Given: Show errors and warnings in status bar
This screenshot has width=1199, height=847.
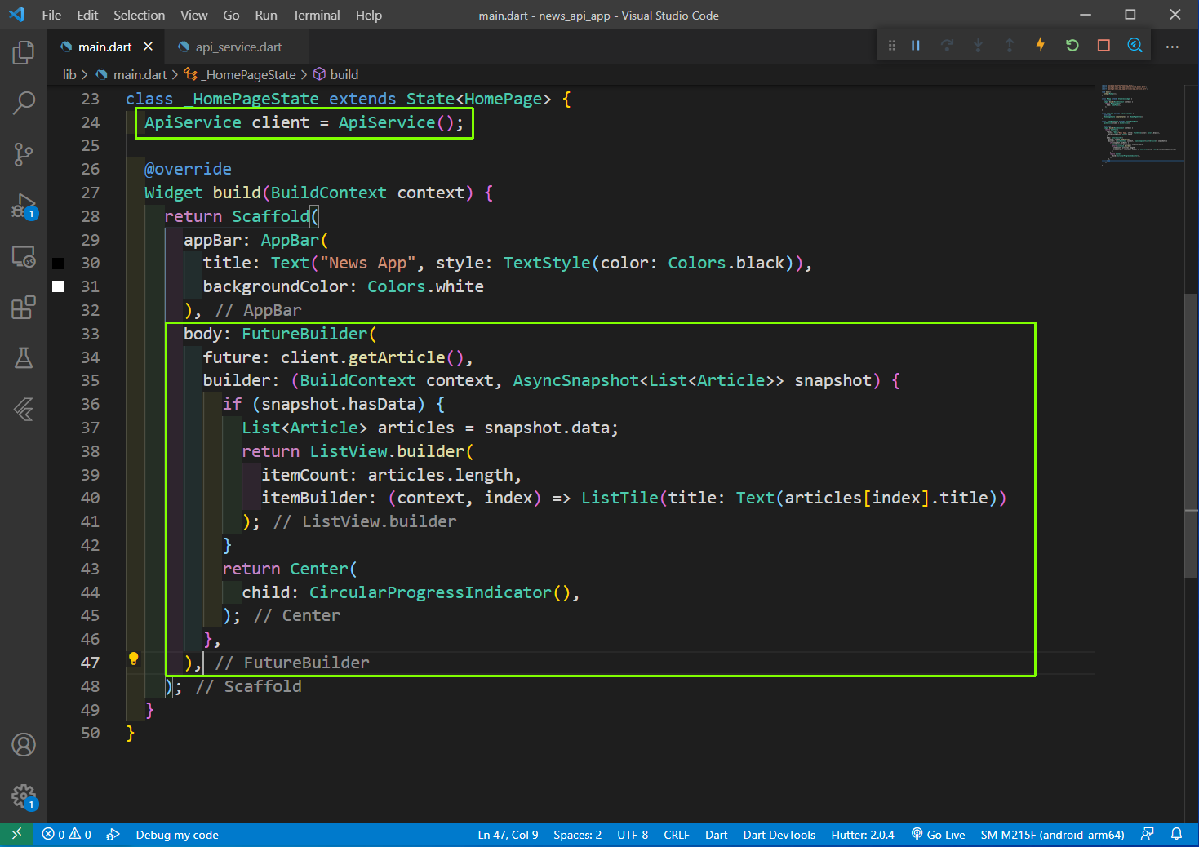Looking at the screenshot, I should point(67,835).
